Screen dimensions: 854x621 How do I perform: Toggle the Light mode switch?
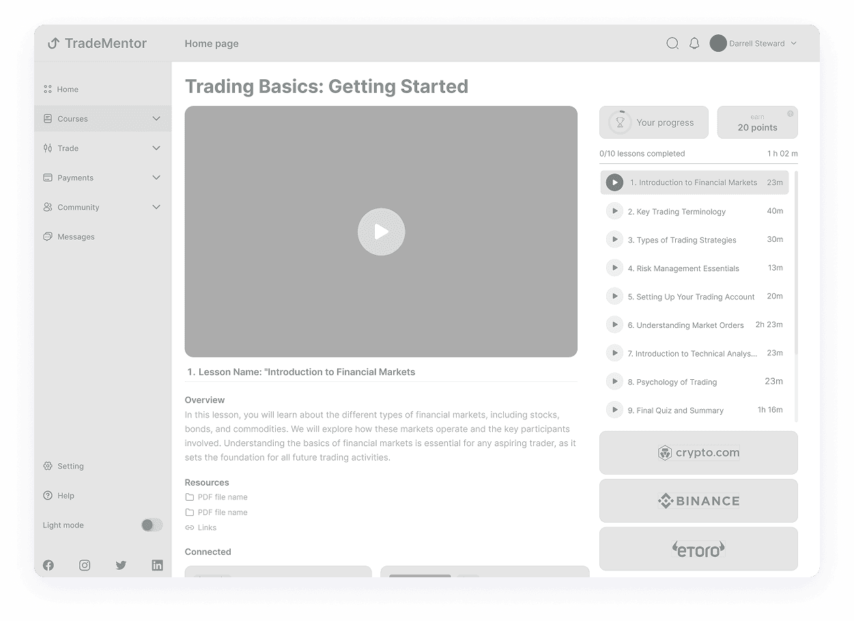tap(152, 525)
